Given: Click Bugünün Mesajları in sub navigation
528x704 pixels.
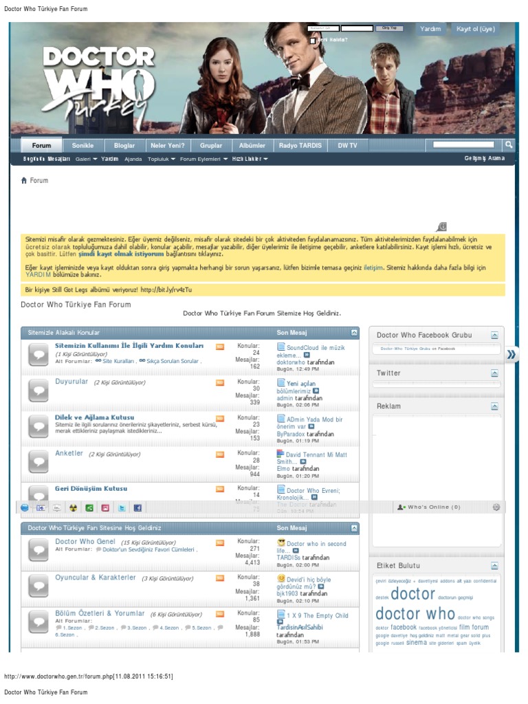Looking at the screenshot, I should coord(46,159).
